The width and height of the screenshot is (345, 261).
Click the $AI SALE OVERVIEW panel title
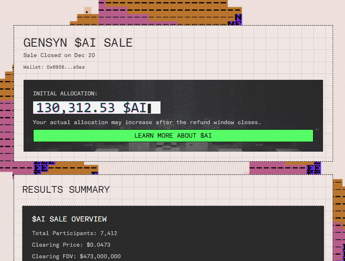pos(69,219)
